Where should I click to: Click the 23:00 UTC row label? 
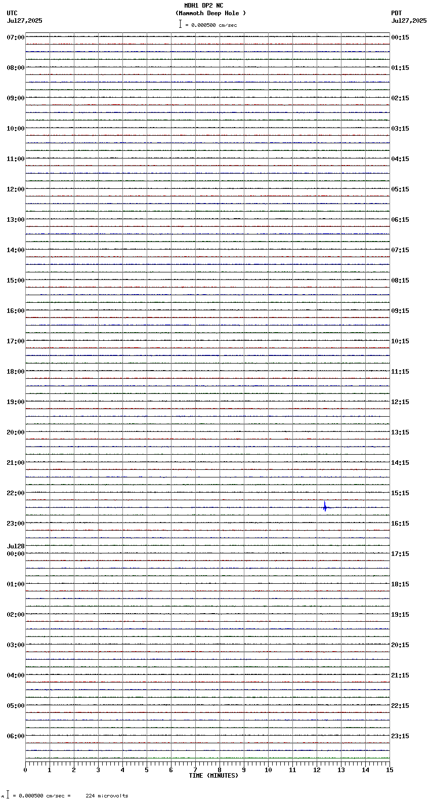pos(16,524)
